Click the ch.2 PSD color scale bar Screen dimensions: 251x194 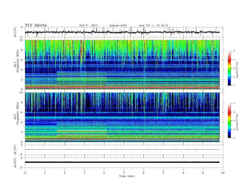(x=229, y=120)
